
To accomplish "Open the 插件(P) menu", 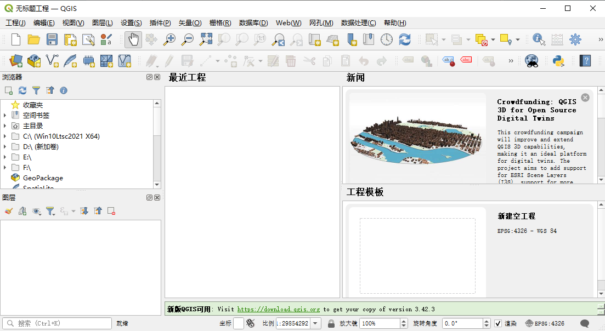I will pos(160,22).
